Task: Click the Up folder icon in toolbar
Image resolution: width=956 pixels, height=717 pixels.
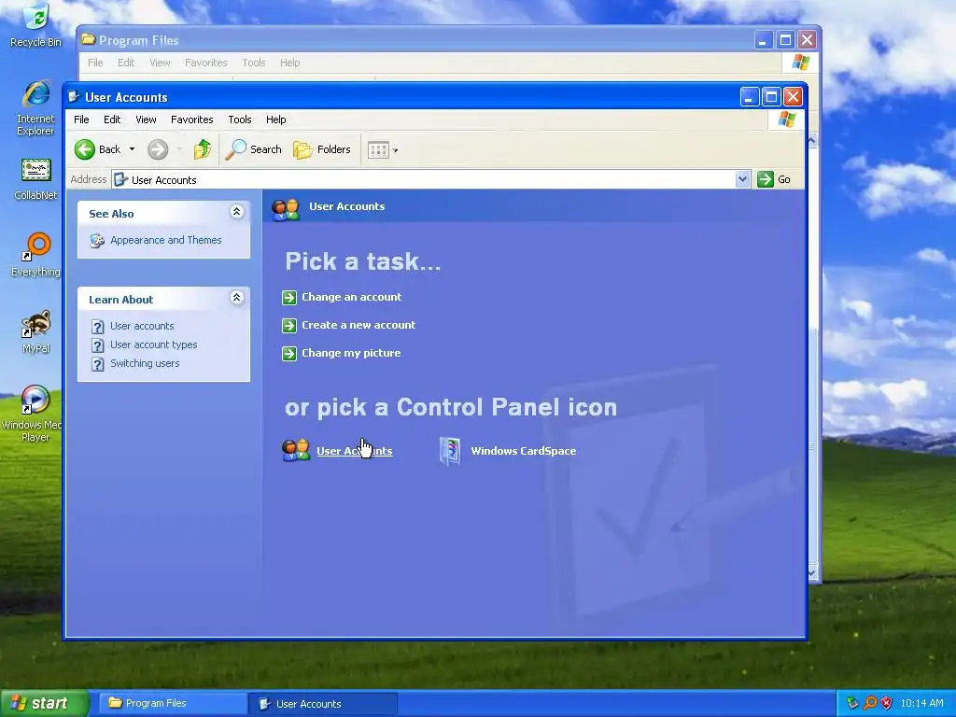Action: [203, 149]
